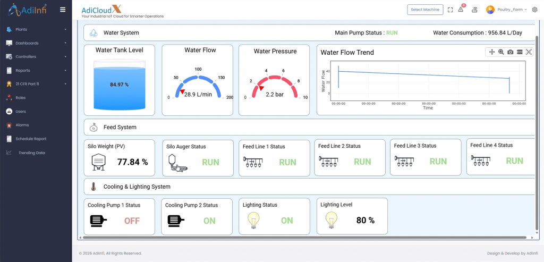
Task: Select the zoom magnifier tool on the chart
Action: pos(501,52)
